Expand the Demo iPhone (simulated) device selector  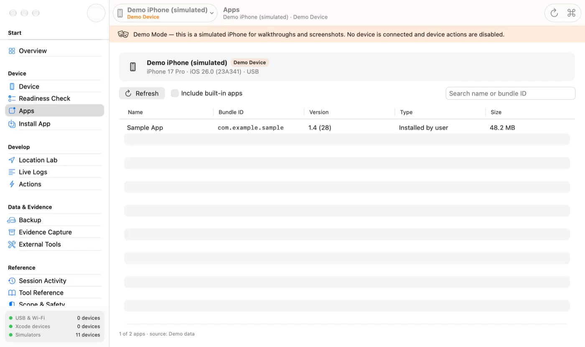click(x=165, y=13)
